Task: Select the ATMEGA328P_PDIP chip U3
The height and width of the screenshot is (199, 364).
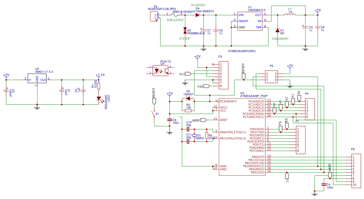Action: coord(242,136)
